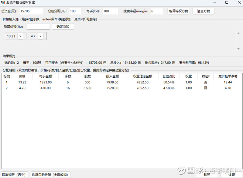This screenshot has height=178, width=243.
Task: Select 手数 cell 6
Action: click(x=68, y=82)
